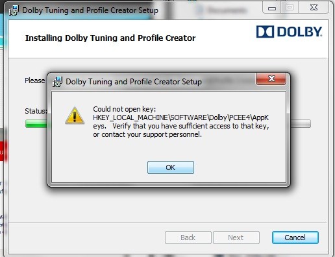Click the 'Installing Dolby Tuning and Profile Creator' heading
The width and height of the screenshot is (335, 257).
click(110, 38)
